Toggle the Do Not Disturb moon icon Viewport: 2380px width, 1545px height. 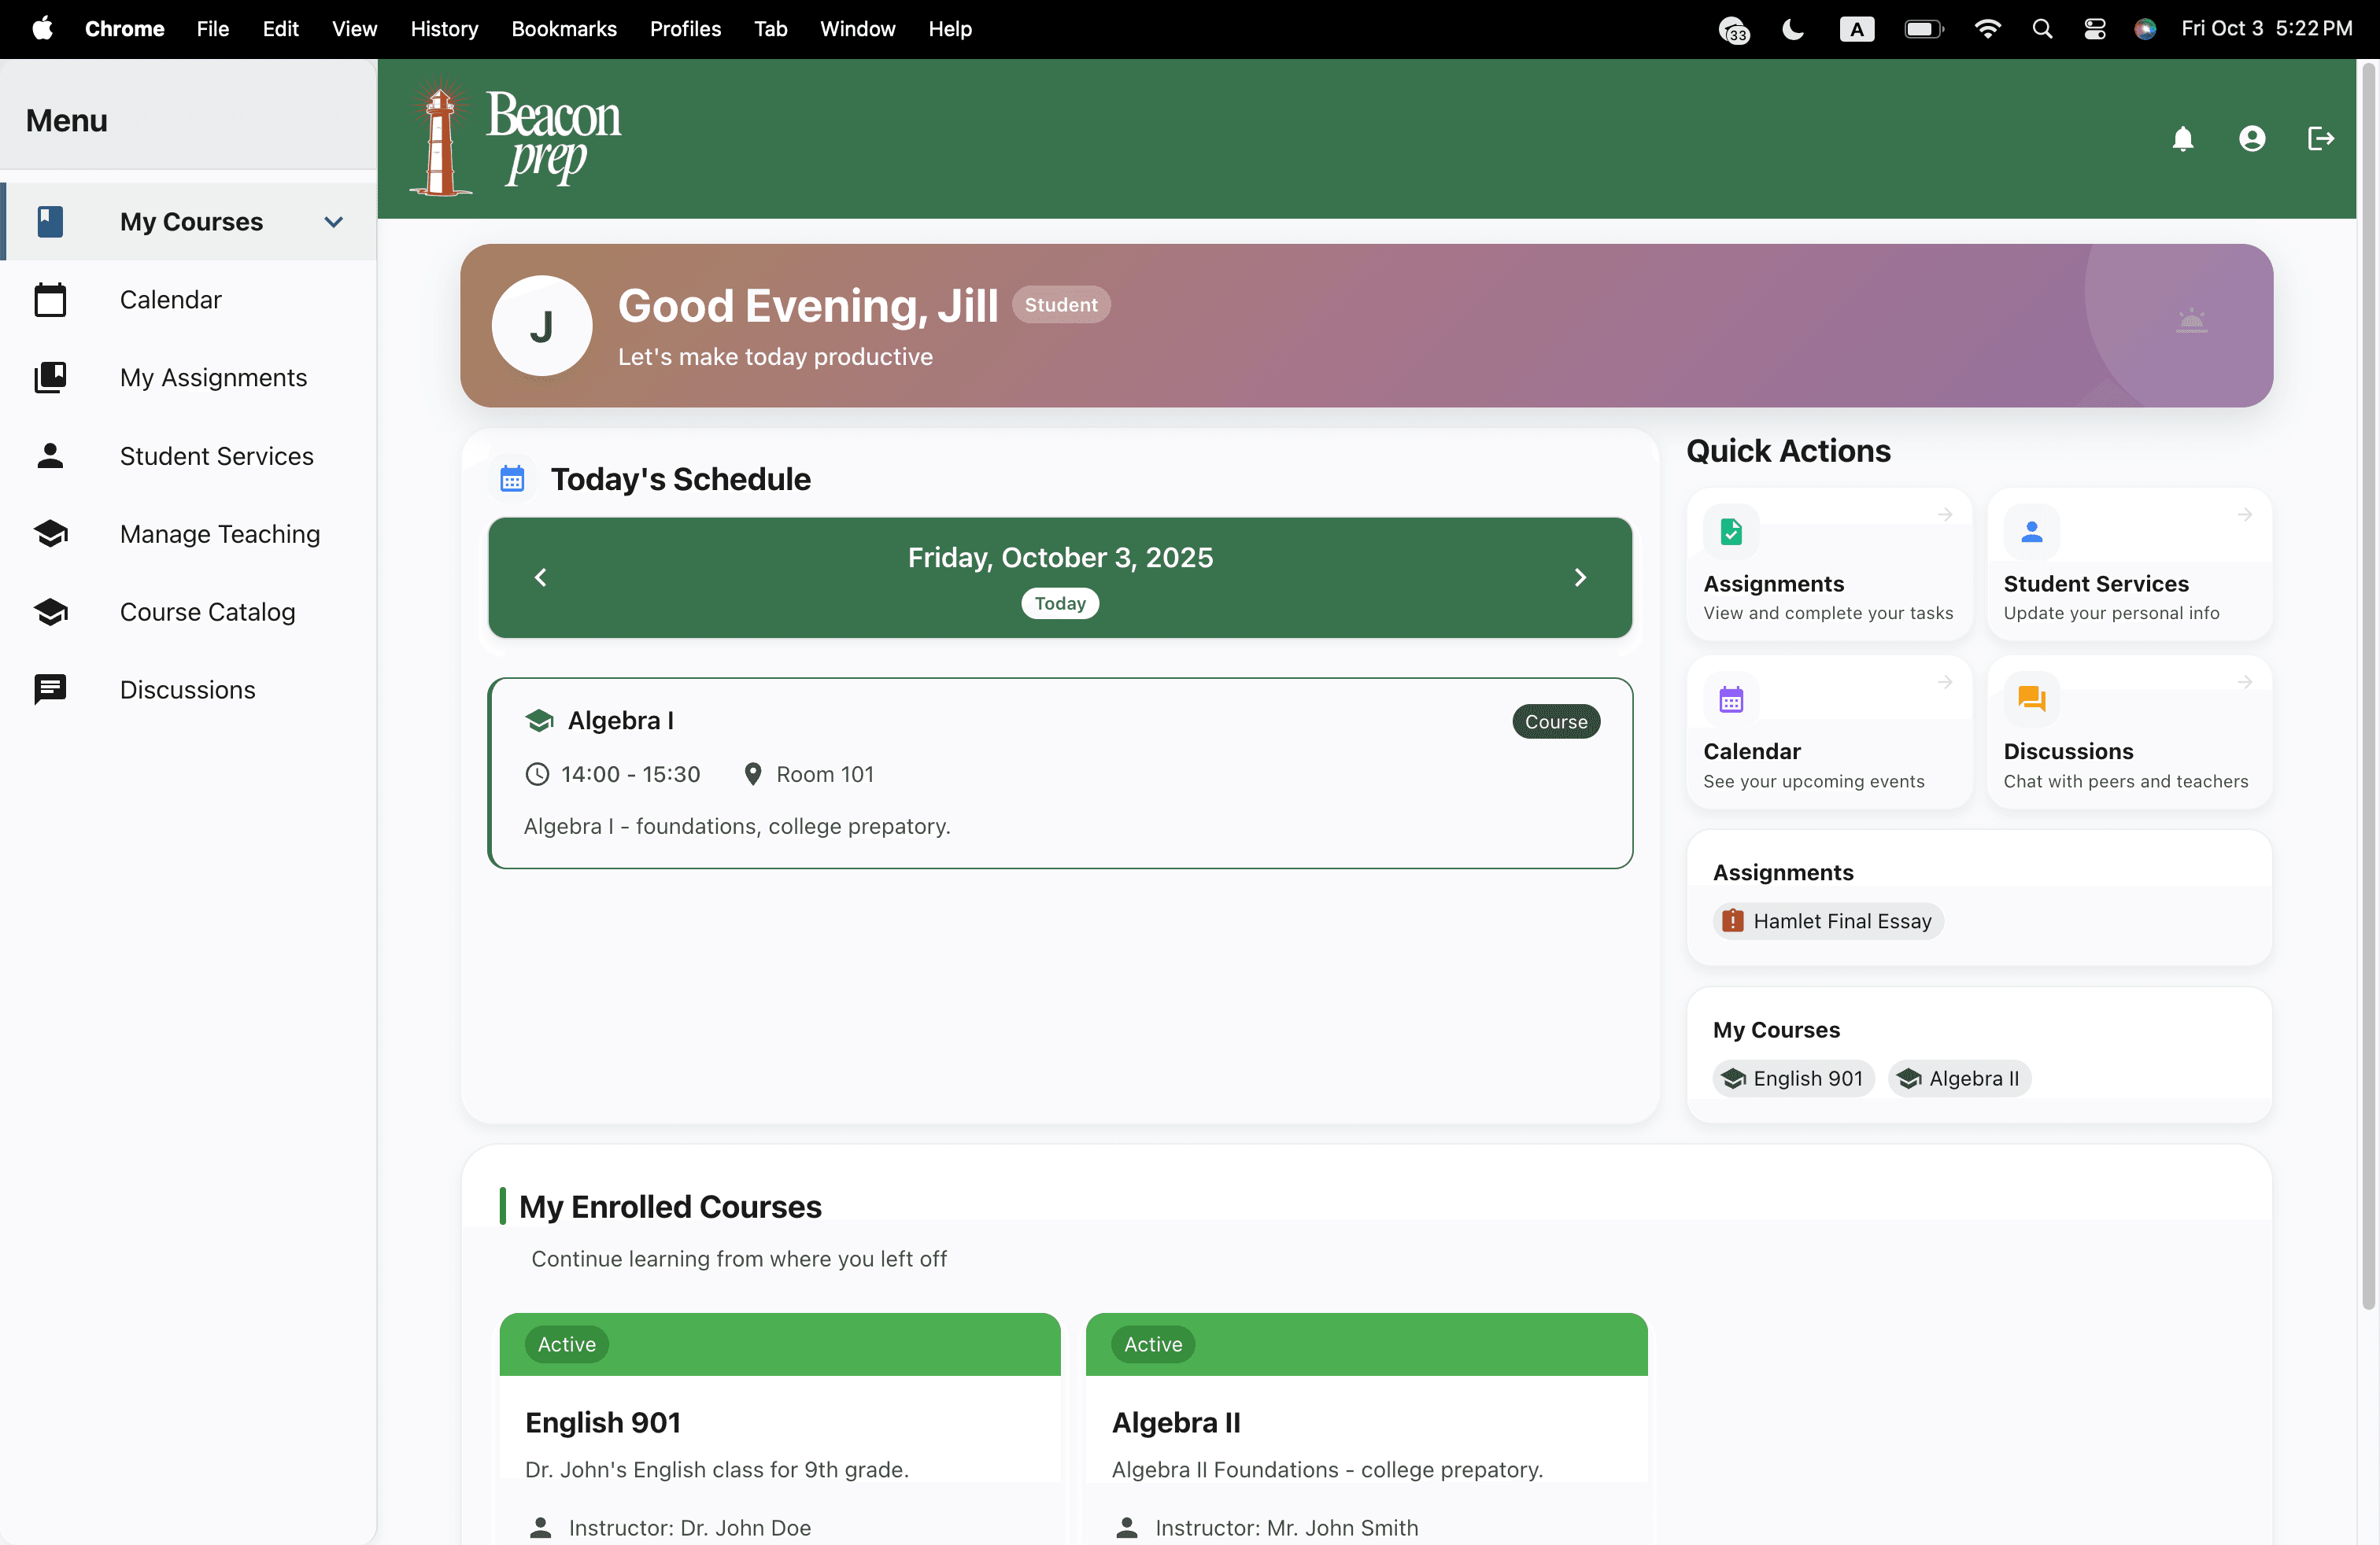coord(1793,29)
